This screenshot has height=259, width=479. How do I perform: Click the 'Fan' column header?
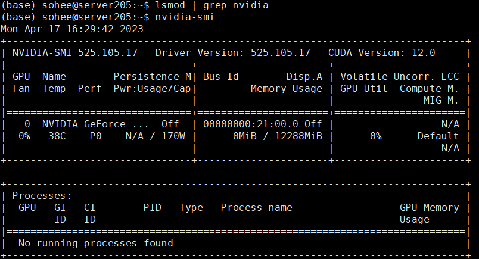[21, 89]
